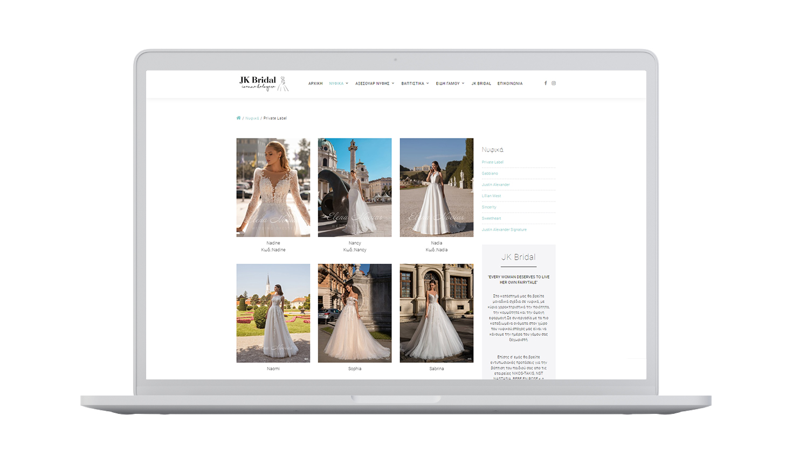Open the Lillian West category link
The height and width of the screenshot is (464, 792).
point(491,196)
